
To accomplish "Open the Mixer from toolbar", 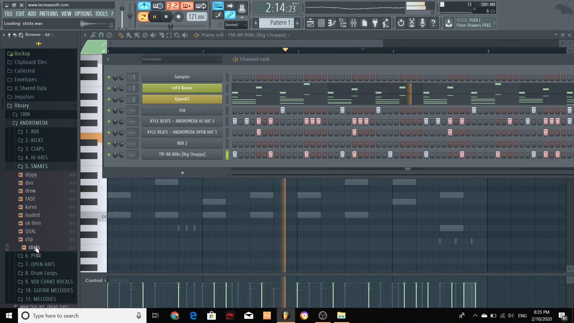I will [x=353, y=23].
